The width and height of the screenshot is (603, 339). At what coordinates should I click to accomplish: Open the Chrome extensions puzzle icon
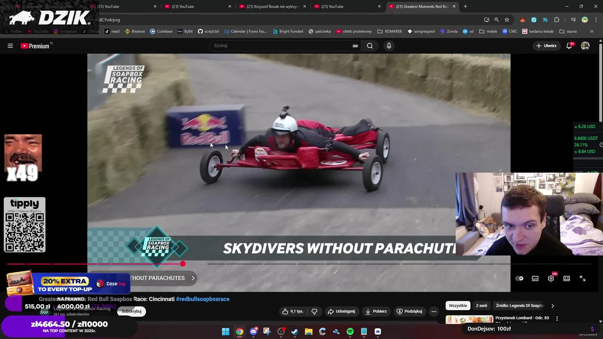point(556,20)
